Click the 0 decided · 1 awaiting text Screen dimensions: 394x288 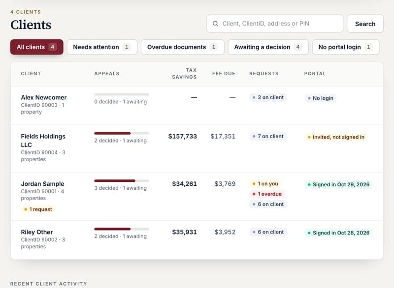tap(120, 102)
